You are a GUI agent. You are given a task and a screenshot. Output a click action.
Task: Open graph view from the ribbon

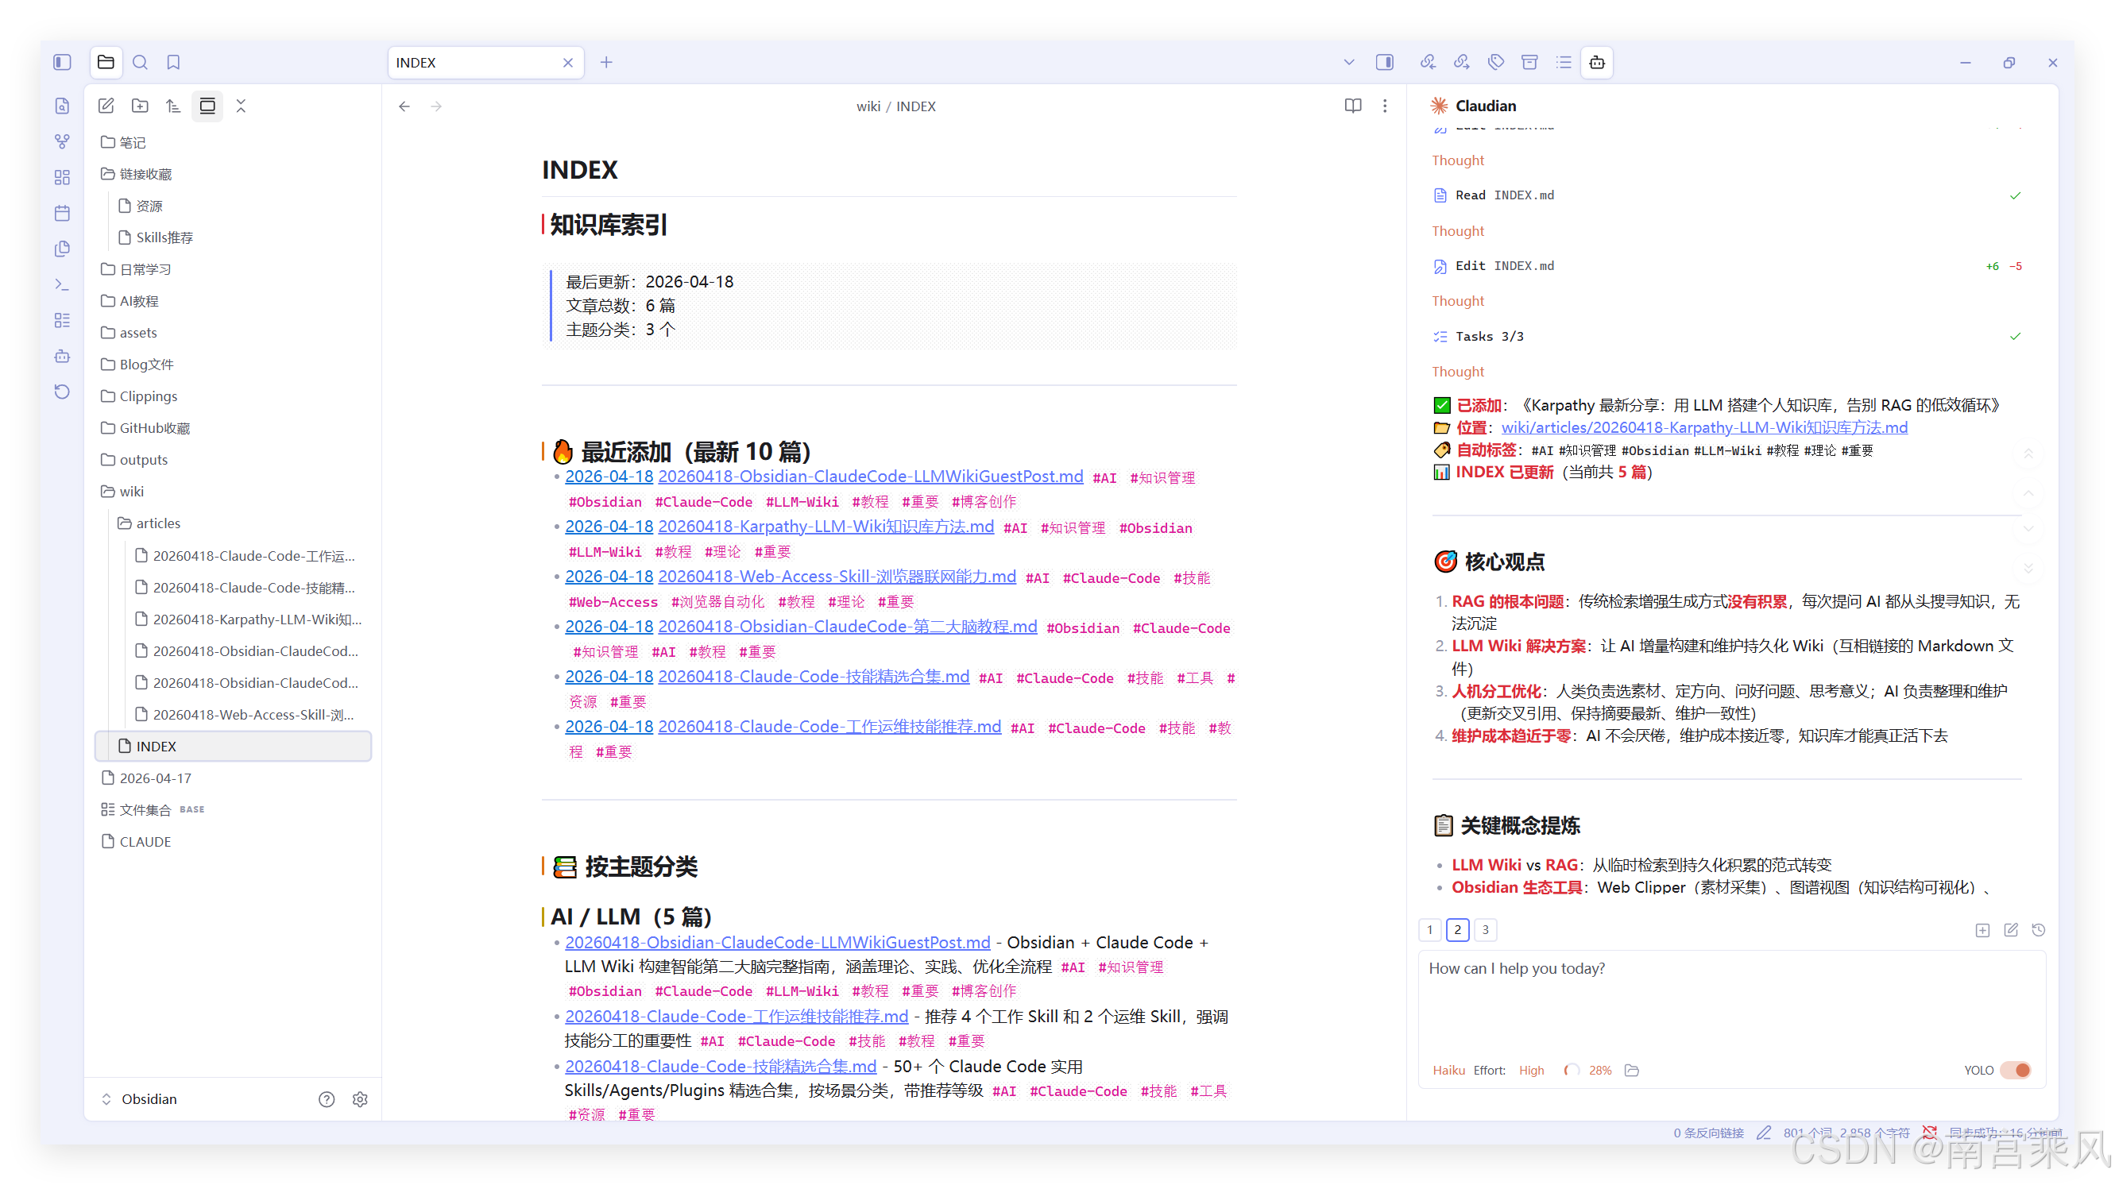tap(63, 142)
